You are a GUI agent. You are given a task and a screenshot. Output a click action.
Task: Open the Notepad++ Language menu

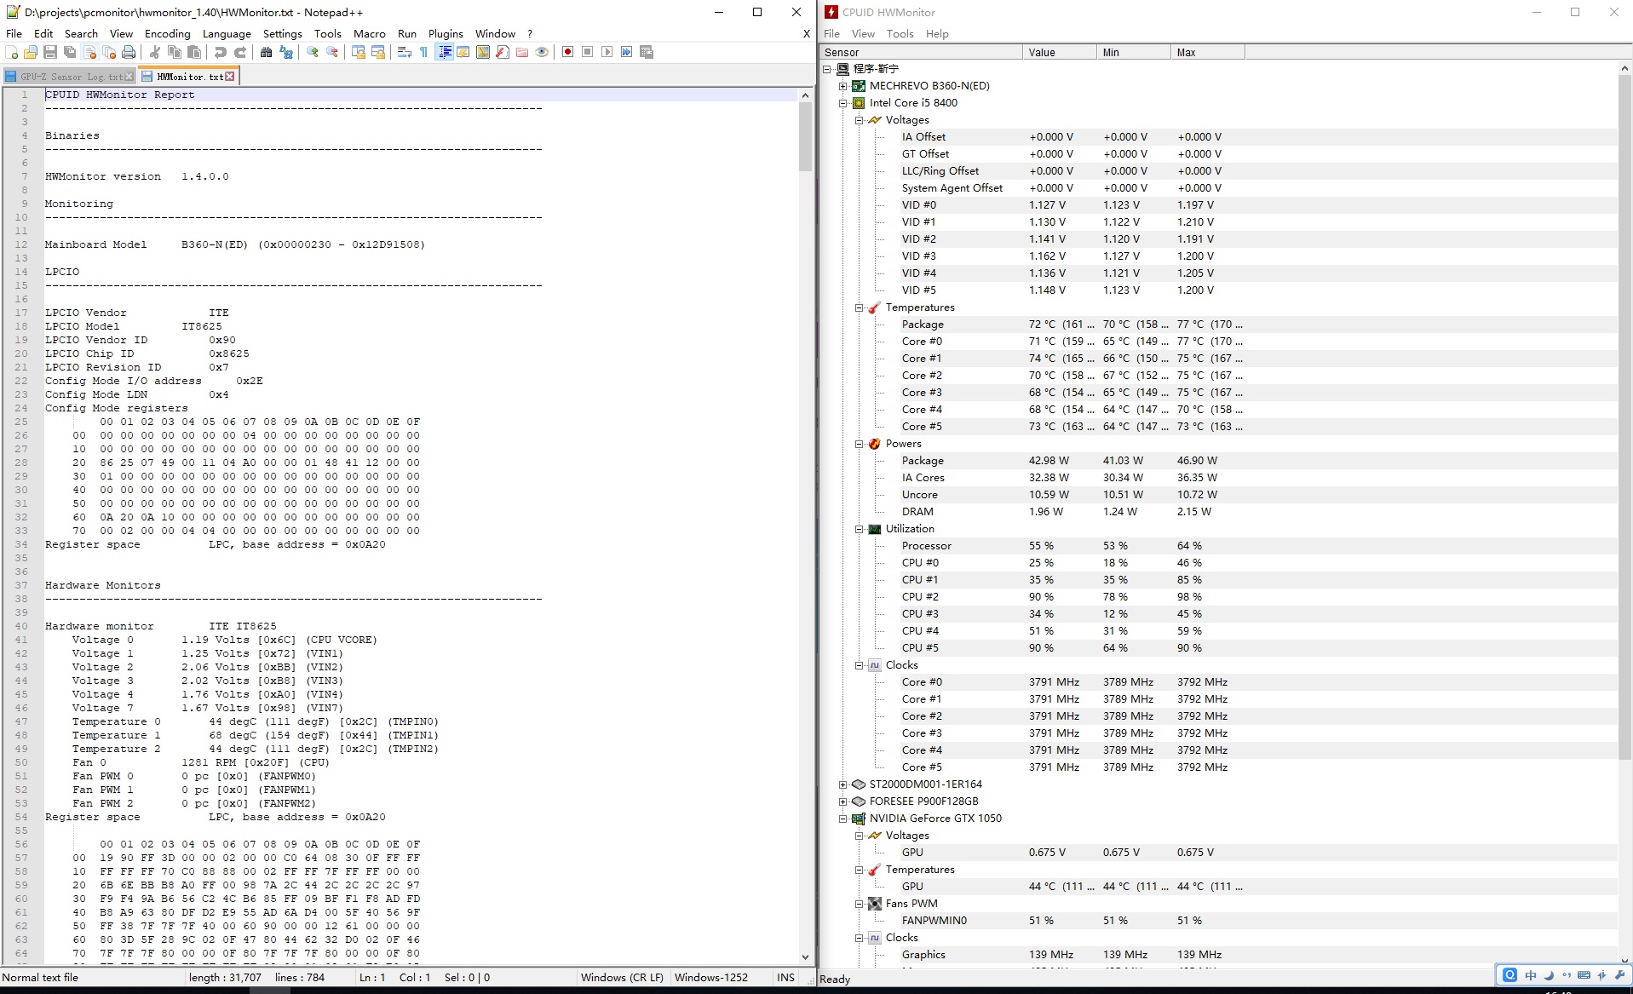click(x=227, y=34)
